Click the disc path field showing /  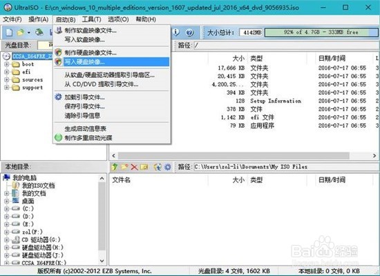click(286, 46)
